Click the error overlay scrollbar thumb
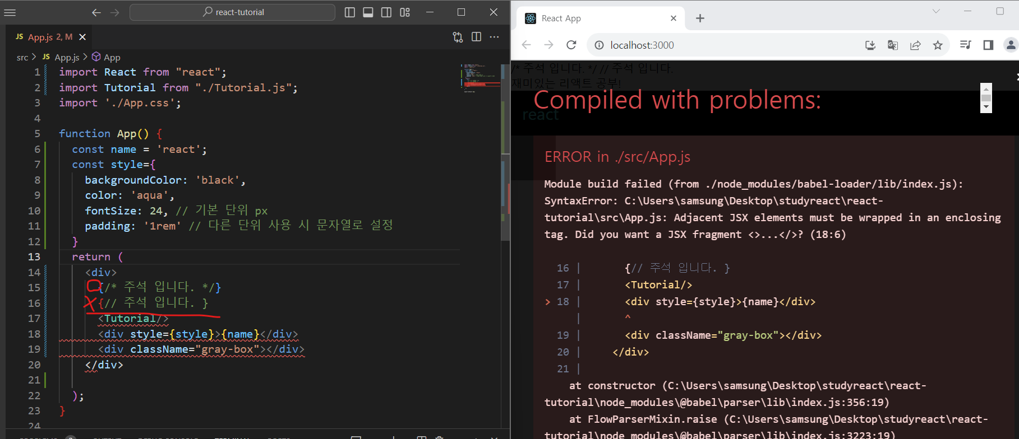The height and width of the screenshot is (439, 1019). click(986, 98)
